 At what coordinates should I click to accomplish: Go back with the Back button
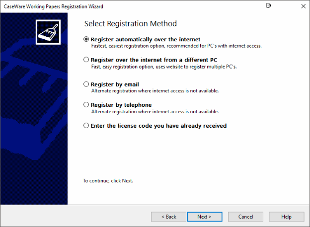pyautogui.click(x=168, y=217)
